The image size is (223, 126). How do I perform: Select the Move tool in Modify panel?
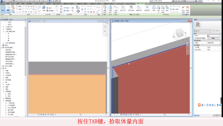pyautogui.click(x=78, y=11)
